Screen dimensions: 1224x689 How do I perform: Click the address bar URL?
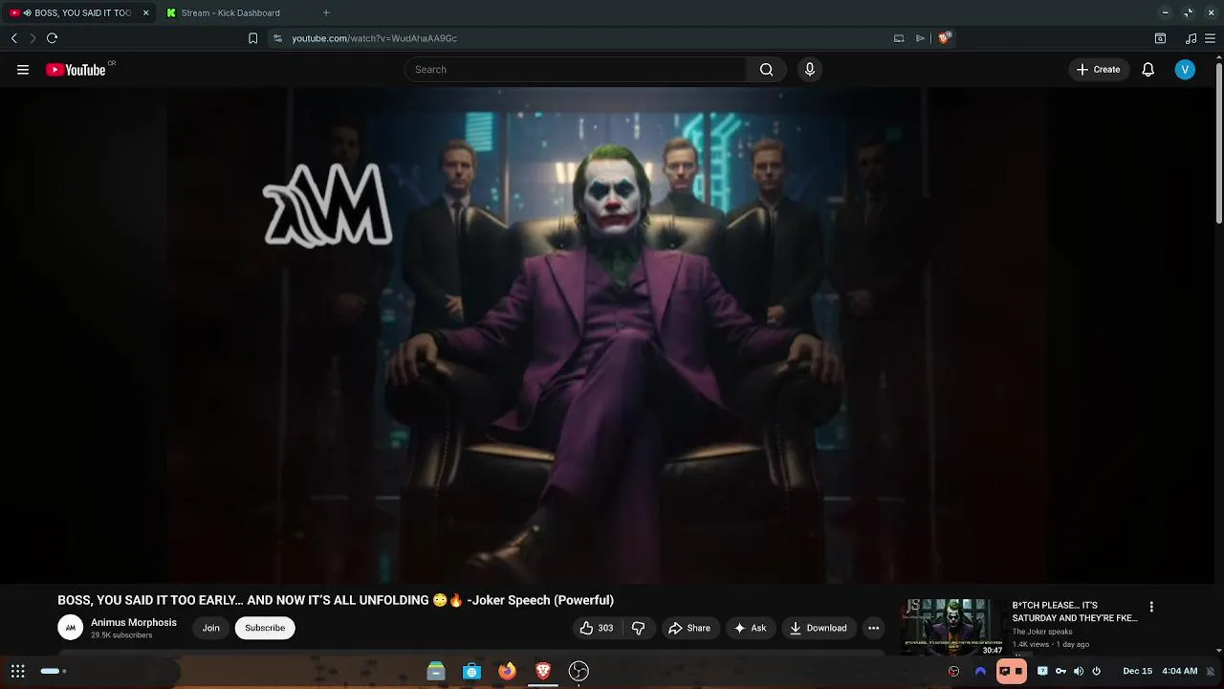pos(375,38)
